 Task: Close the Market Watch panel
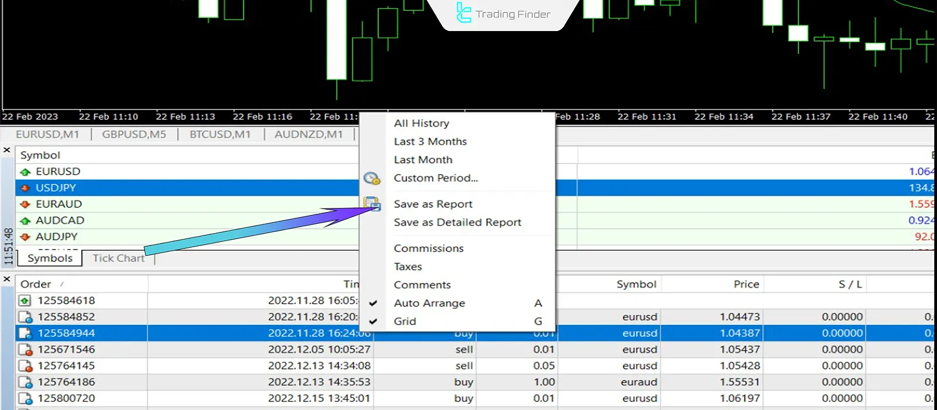click(7, 151)
